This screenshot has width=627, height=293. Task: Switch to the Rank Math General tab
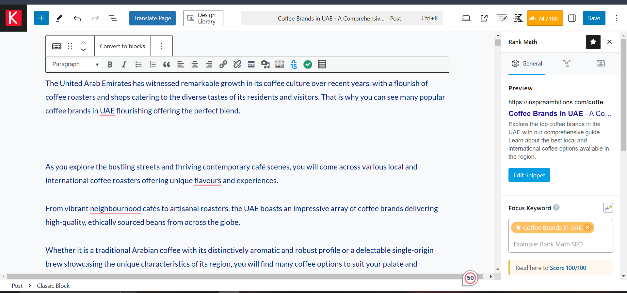pyautogui.click(x=527, y=64)
